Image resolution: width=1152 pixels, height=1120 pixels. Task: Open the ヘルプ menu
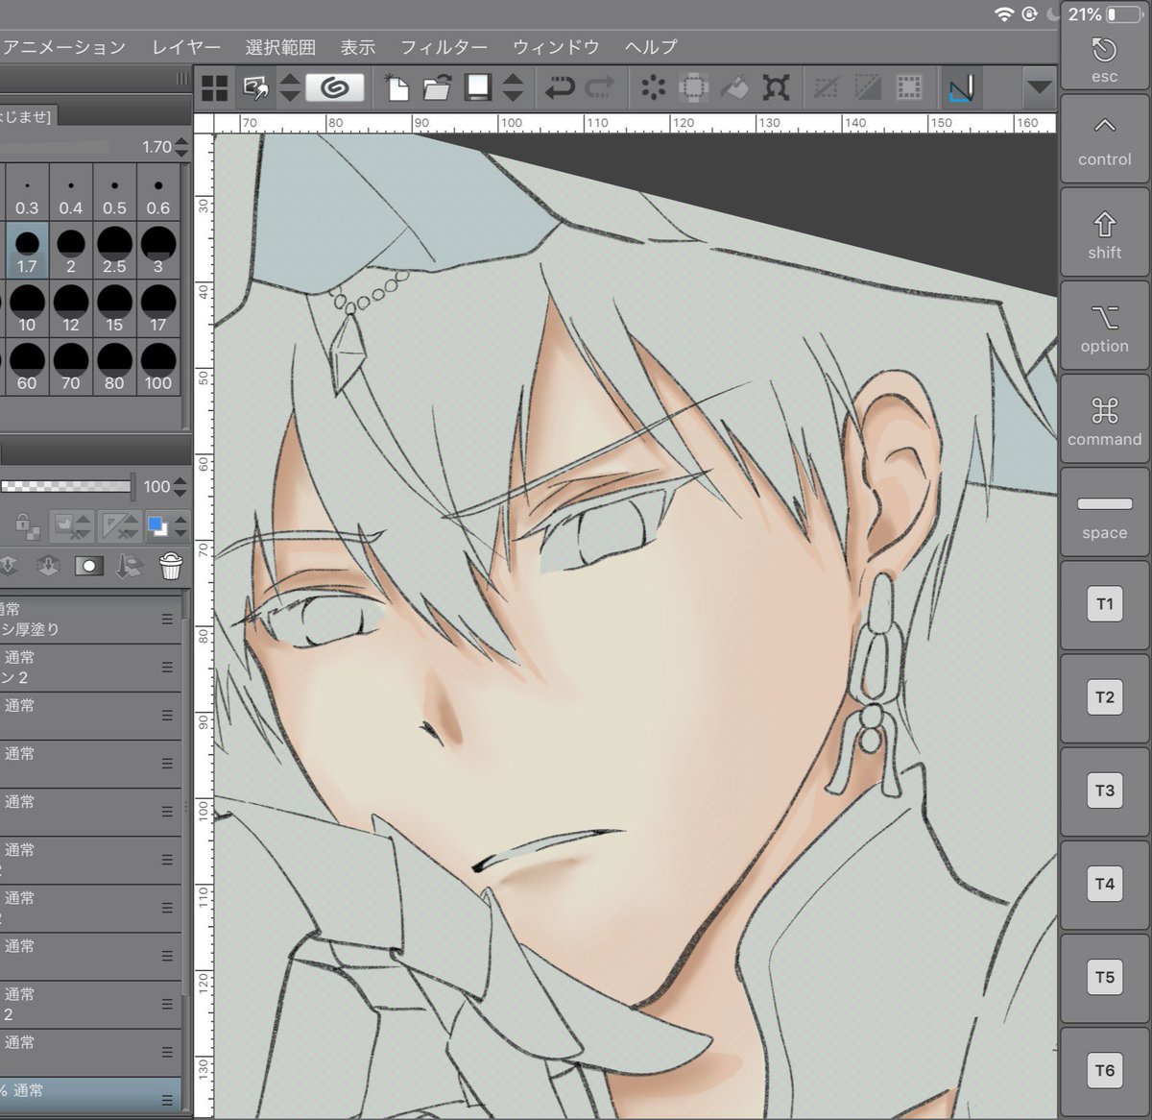651,46
